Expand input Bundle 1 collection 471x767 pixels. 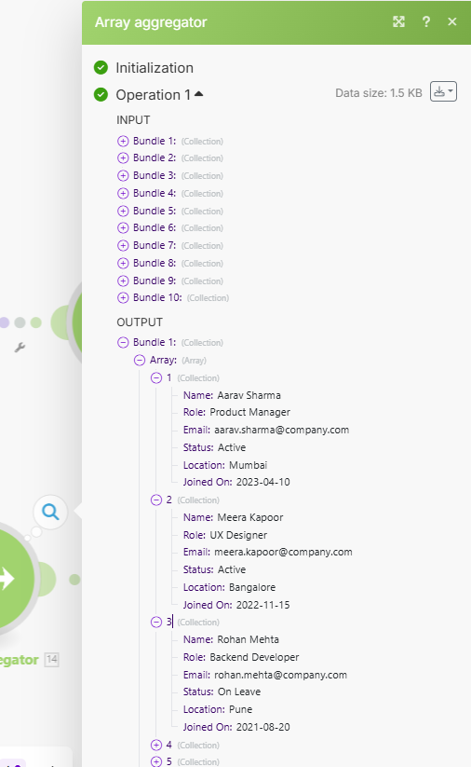(123, 142)
